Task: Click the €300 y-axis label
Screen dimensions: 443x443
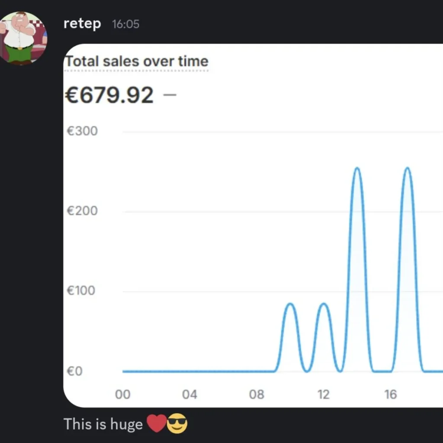Action: point(82,131)
